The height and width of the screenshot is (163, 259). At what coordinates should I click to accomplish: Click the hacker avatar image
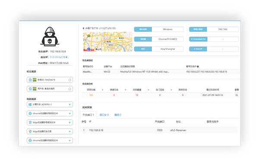click(x=50, y=37)
